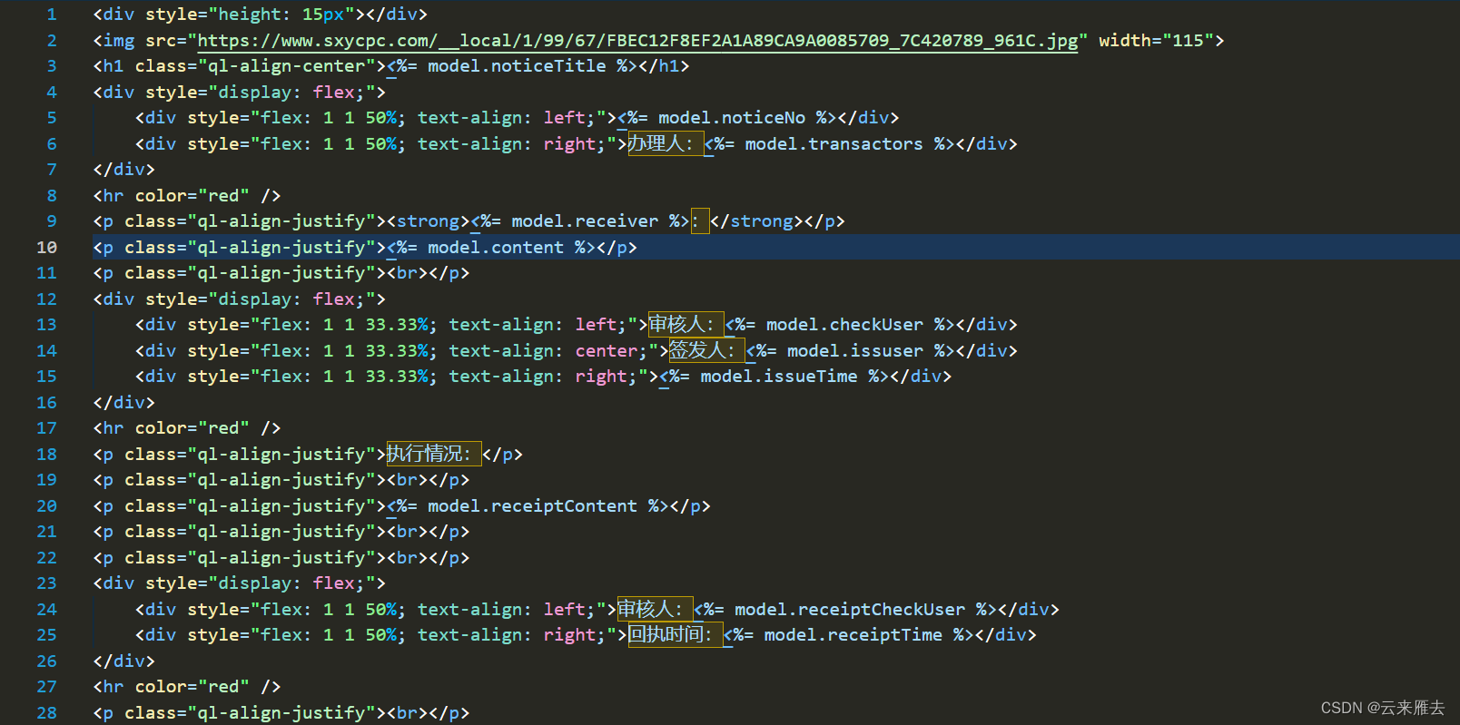Click the "center" text-align value on line 14
Viewport: 1460px width, 725px height.
tap(607, 351)
